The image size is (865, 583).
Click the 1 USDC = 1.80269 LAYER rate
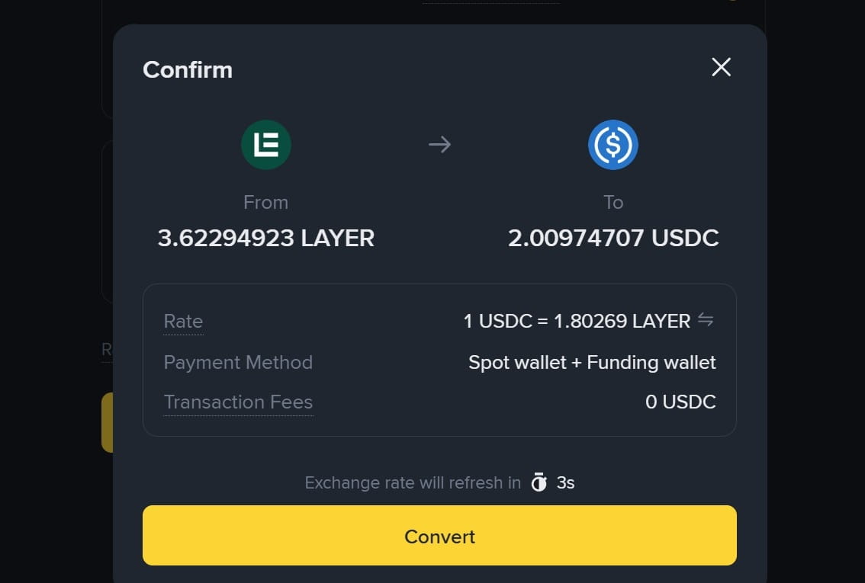577,322
